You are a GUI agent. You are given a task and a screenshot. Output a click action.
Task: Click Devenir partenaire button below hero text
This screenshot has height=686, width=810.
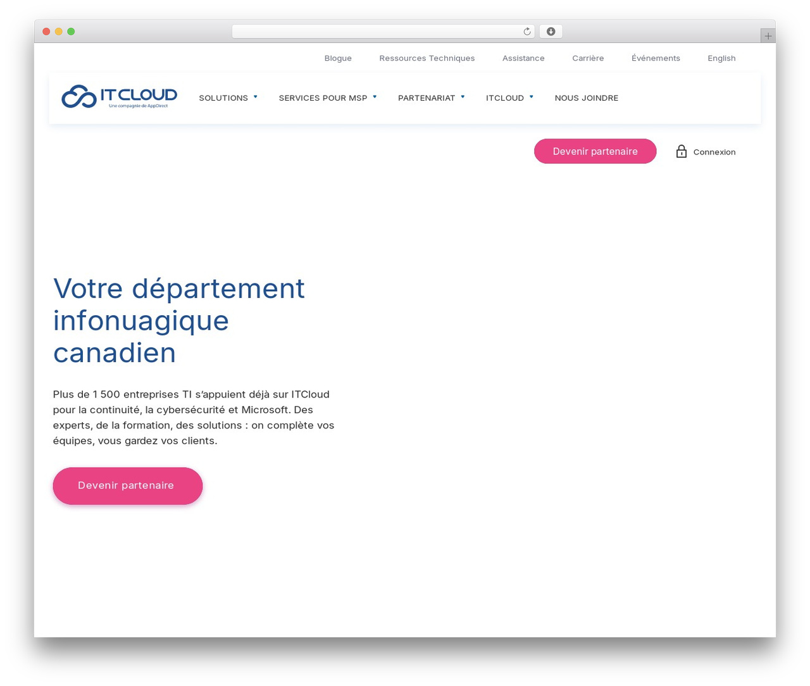(128, 486)
